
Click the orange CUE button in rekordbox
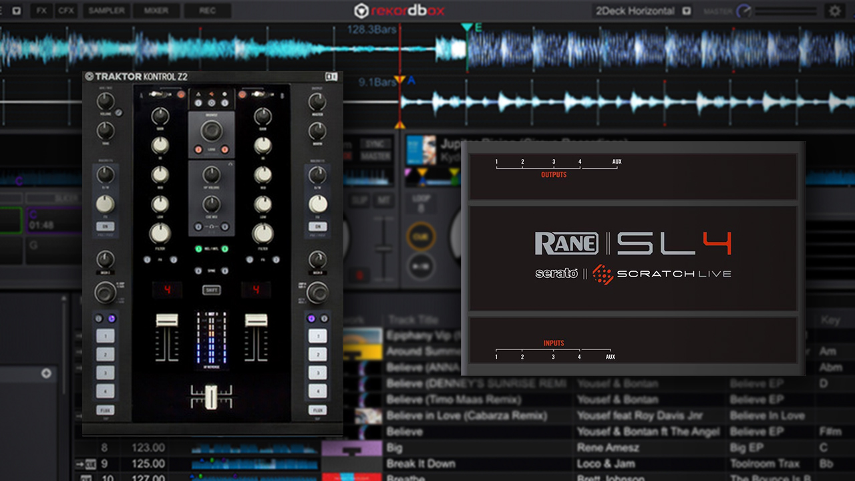[x=421, y=236]
